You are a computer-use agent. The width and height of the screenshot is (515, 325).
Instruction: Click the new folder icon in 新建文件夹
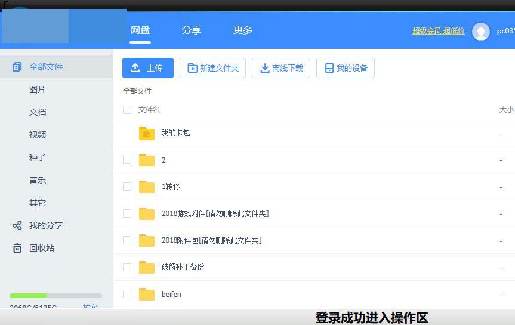(193, 68)
